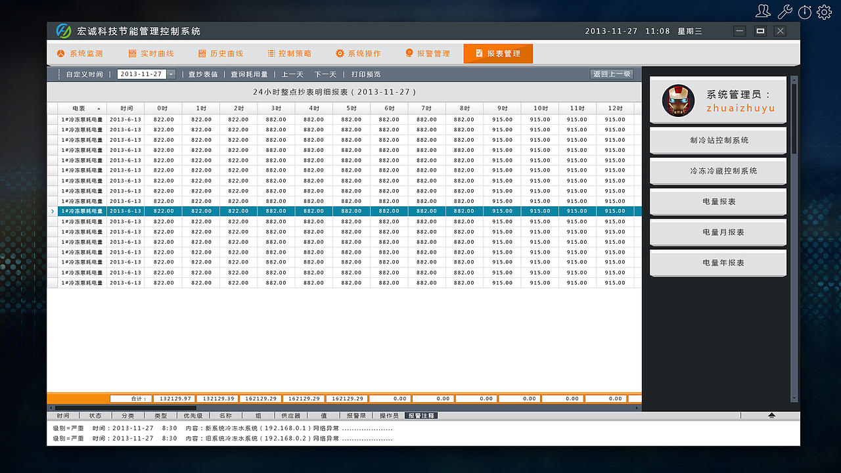This screenshot has height=473, width=841.
Task: Click the 132129.39 total field
Action: [x=218, y=399]
